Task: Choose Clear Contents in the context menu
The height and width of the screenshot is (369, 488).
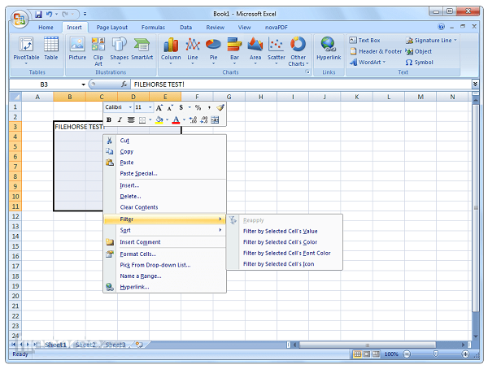Action: [164, 207]
